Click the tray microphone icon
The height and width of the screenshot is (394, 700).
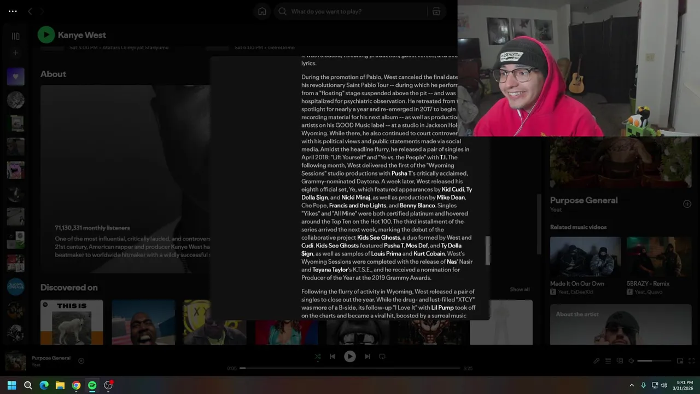pos(643,385)
